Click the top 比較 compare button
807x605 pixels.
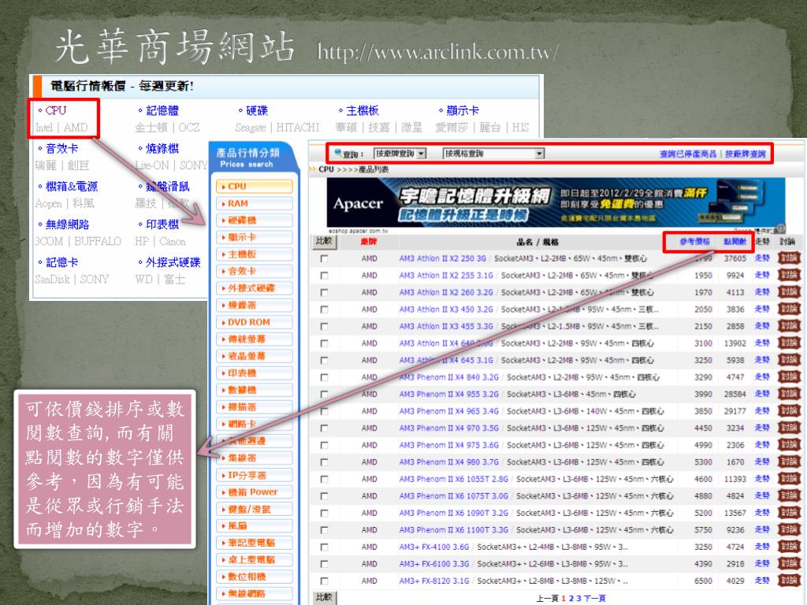[324, 241]
